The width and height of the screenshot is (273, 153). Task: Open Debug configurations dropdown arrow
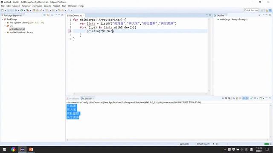[x=18, y=10]
